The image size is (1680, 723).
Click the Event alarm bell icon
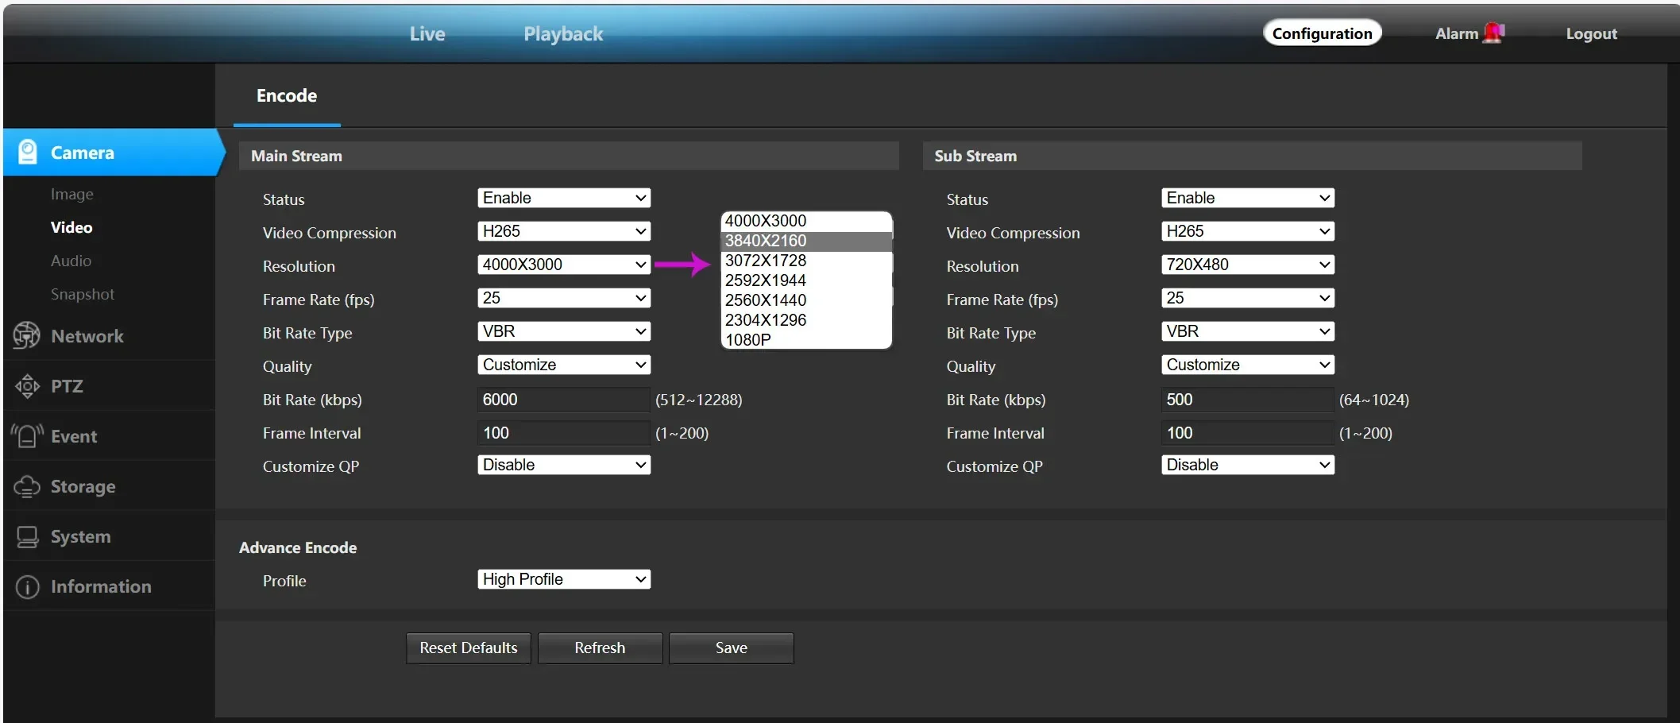pos(27,435)
